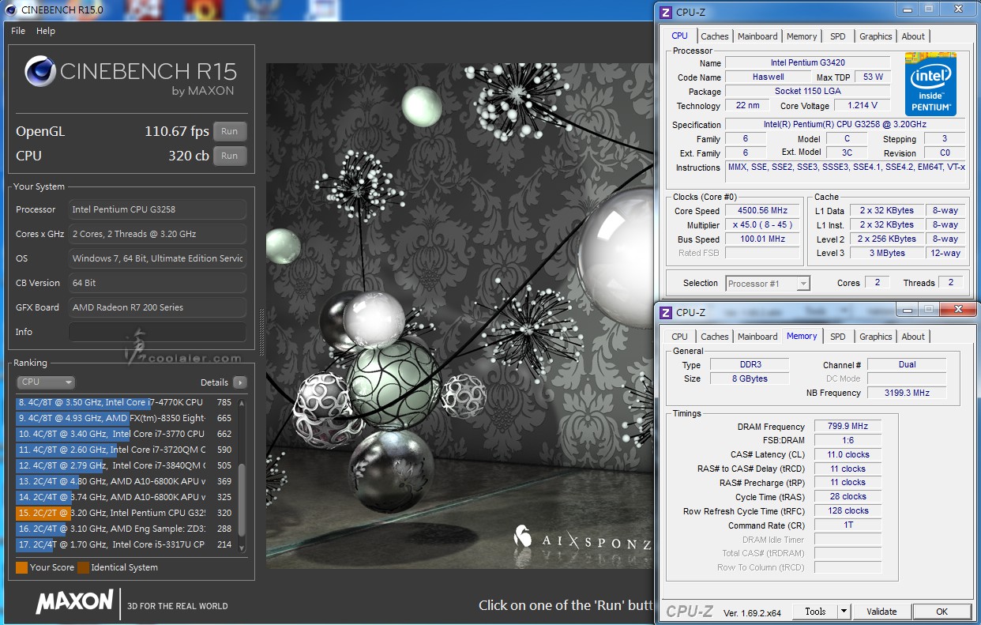Open Memory tab in upper CPU-Z window
Viewport: 981px width, 625px height.
tap(802, 36)
